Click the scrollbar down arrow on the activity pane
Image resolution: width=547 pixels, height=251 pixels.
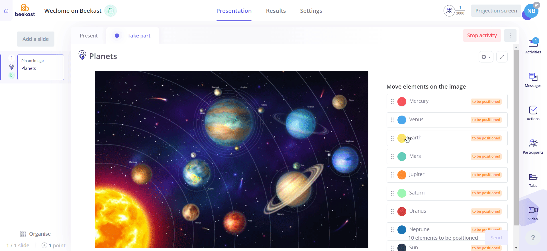(x=516, y=248)
